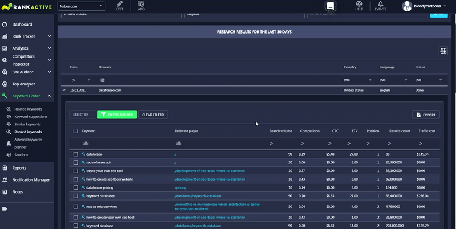The width and height of the screenshot is (456, 229).
Task: Click the Dashboard gauge icon
Action: pyautogui.click(x=5, y=24)
